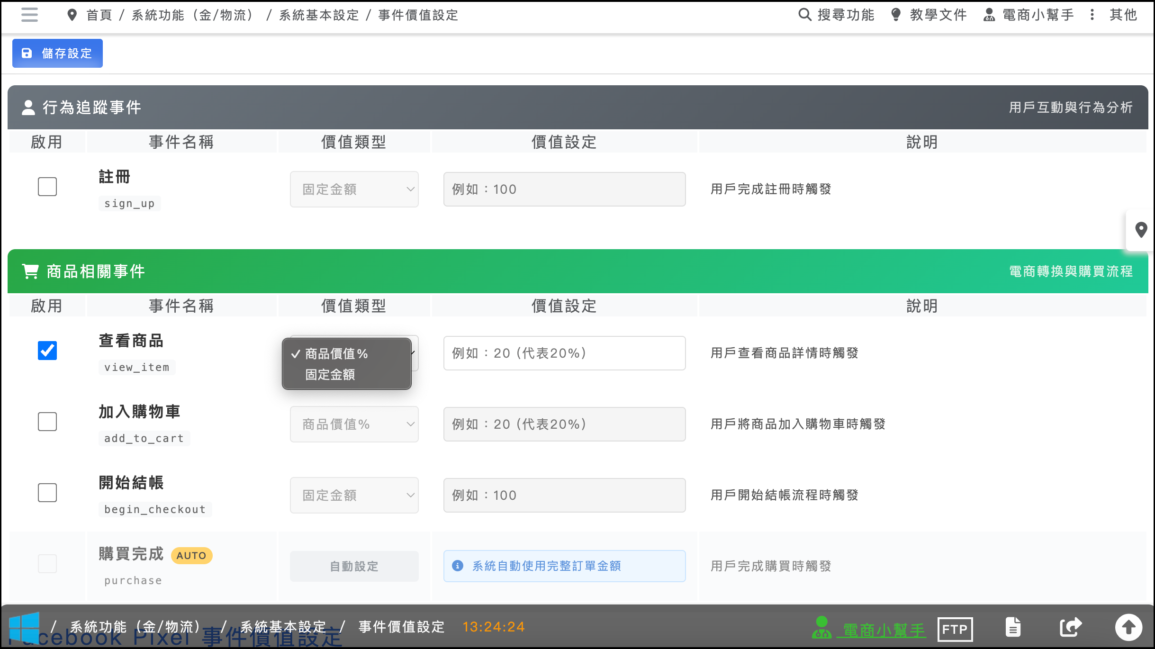
Task: Click the add_to_cart event code label
Action: pos(144,438)
